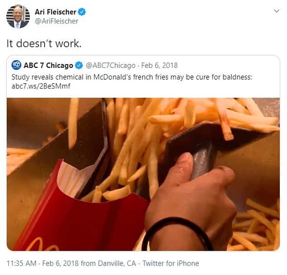Follow the abc7.ws/2BeSMmf link
Screen dimensions: 287x275
[41, 86]
